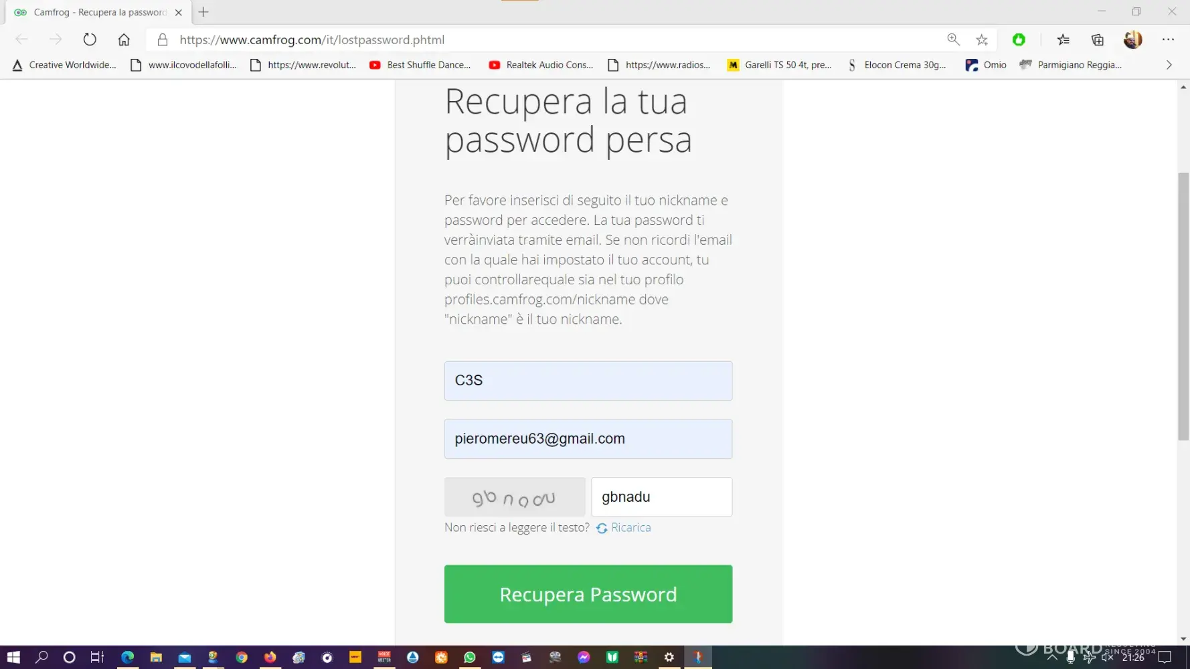Add this page to favorites

point(982,39)
